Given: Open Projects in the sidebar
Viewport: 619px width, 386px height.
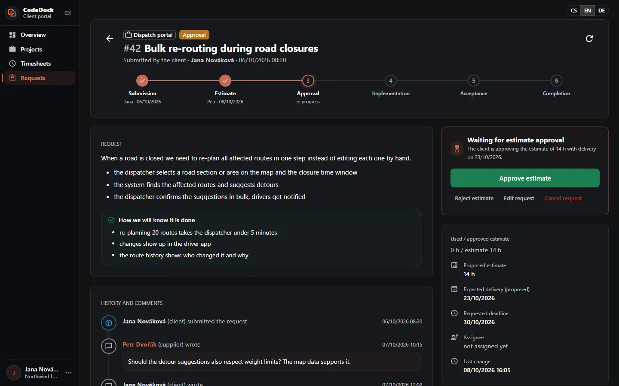Looking at the screenshot, I should coord(40,49).
